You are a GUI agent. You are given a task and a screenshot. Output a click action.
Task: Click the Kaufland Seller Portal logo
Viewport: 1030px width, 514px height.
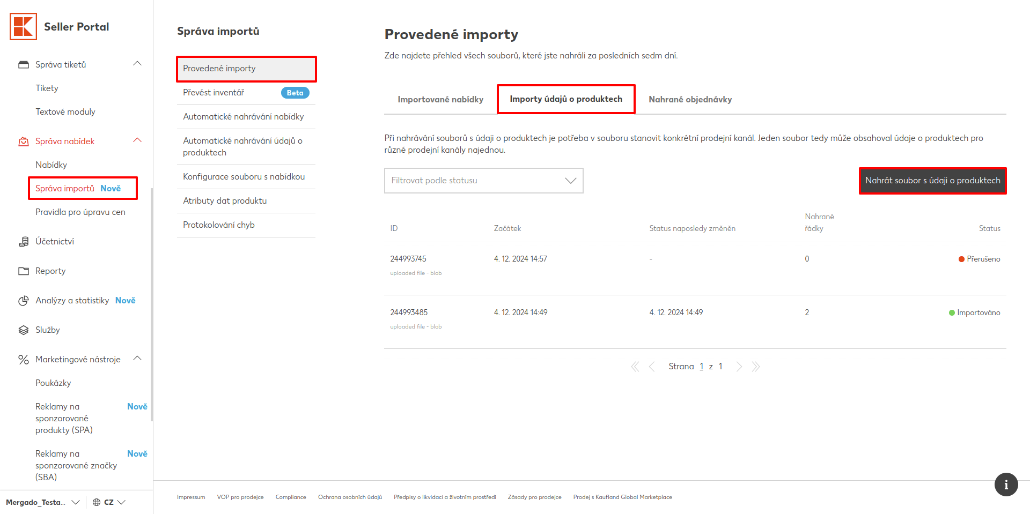pos(24,27)
